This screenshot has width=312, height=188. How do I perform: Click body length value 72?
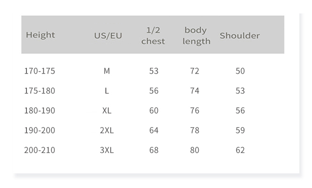click(x=195, y=71)
